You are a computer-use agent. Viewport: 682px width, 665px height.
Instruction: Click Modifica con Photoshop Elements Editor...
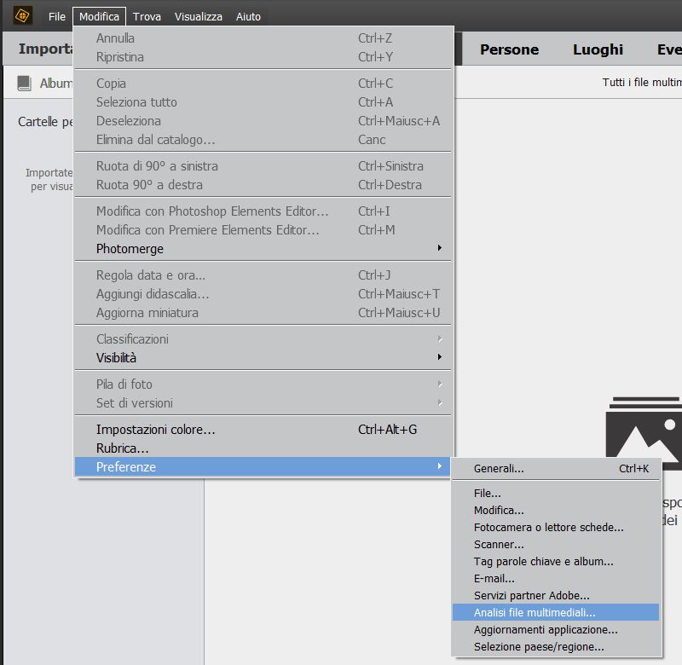pyautogui.click(x=263, y=211)
